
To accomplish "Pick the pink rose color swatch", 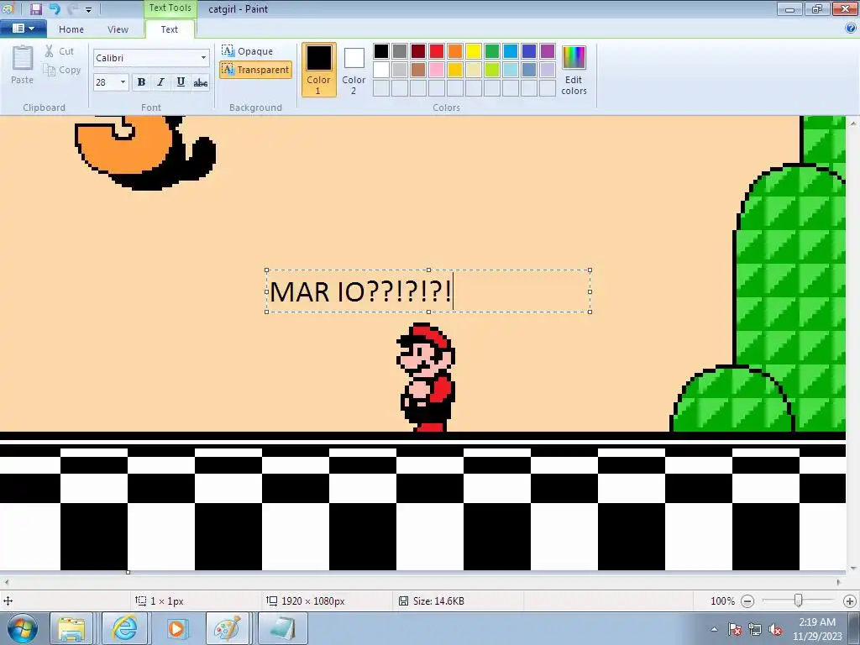I will pos(437,70).
